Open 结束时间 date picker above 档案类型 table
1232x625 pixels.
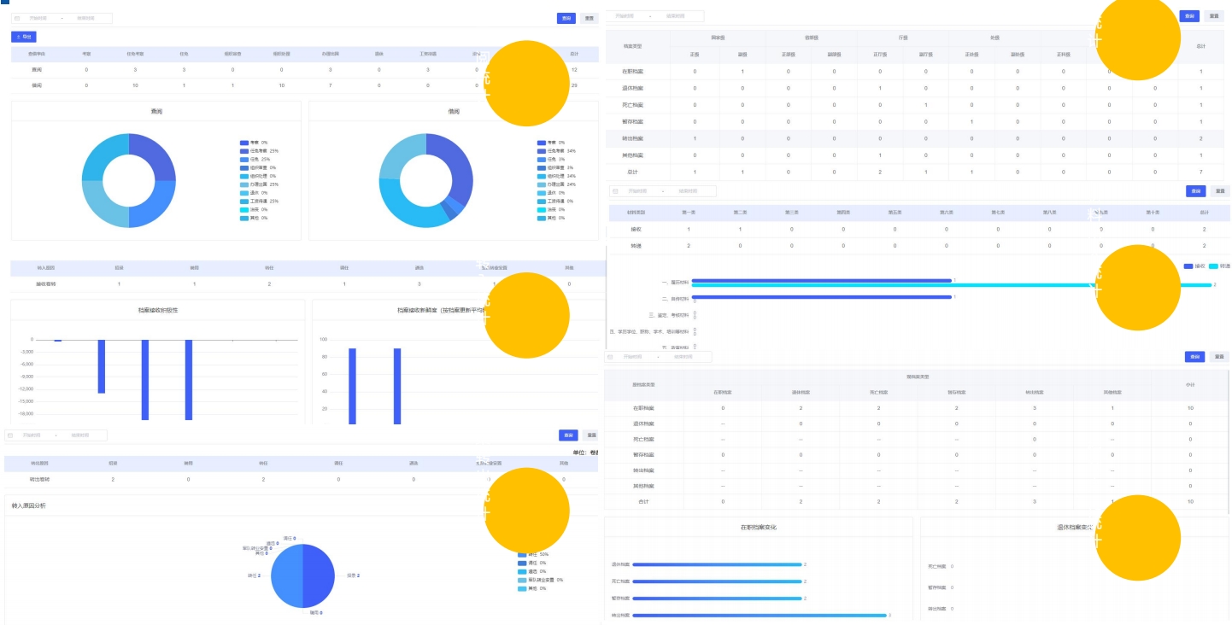pos(675,16)
